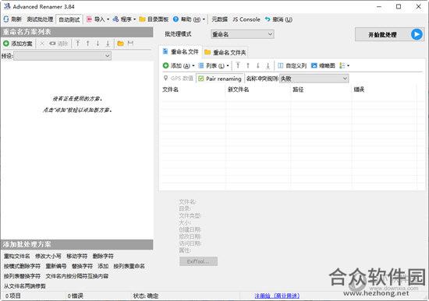The width and height of the screenshot is (429, 301).
Task: Add the trim method beginning with 从文件名
Action: coord(25,286)
